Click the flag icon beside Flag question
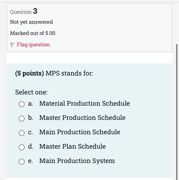This screenshot has height=180, width=179. [x=12, y=45]
